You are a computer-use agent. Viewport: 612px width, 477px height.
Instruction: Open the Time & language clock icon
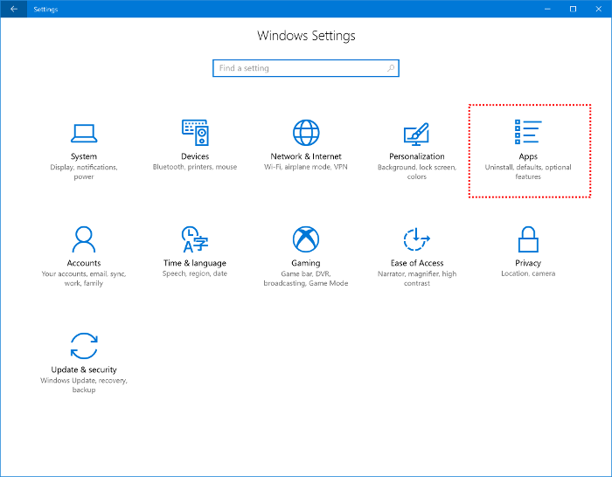pos(195,239)
